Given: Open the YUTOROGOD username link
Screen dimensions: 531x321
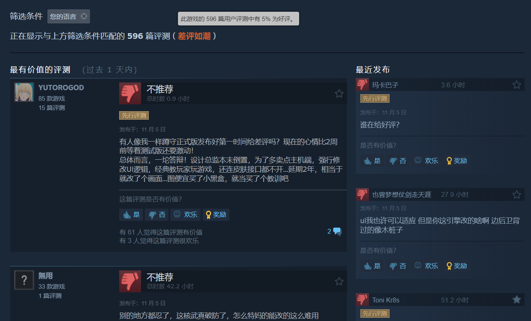Looking at the screenshot, I should (x=61, y=88).
